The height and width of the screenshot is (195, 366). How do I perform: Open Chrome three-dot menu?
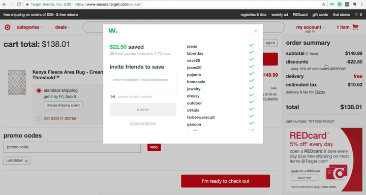point(362,4)
